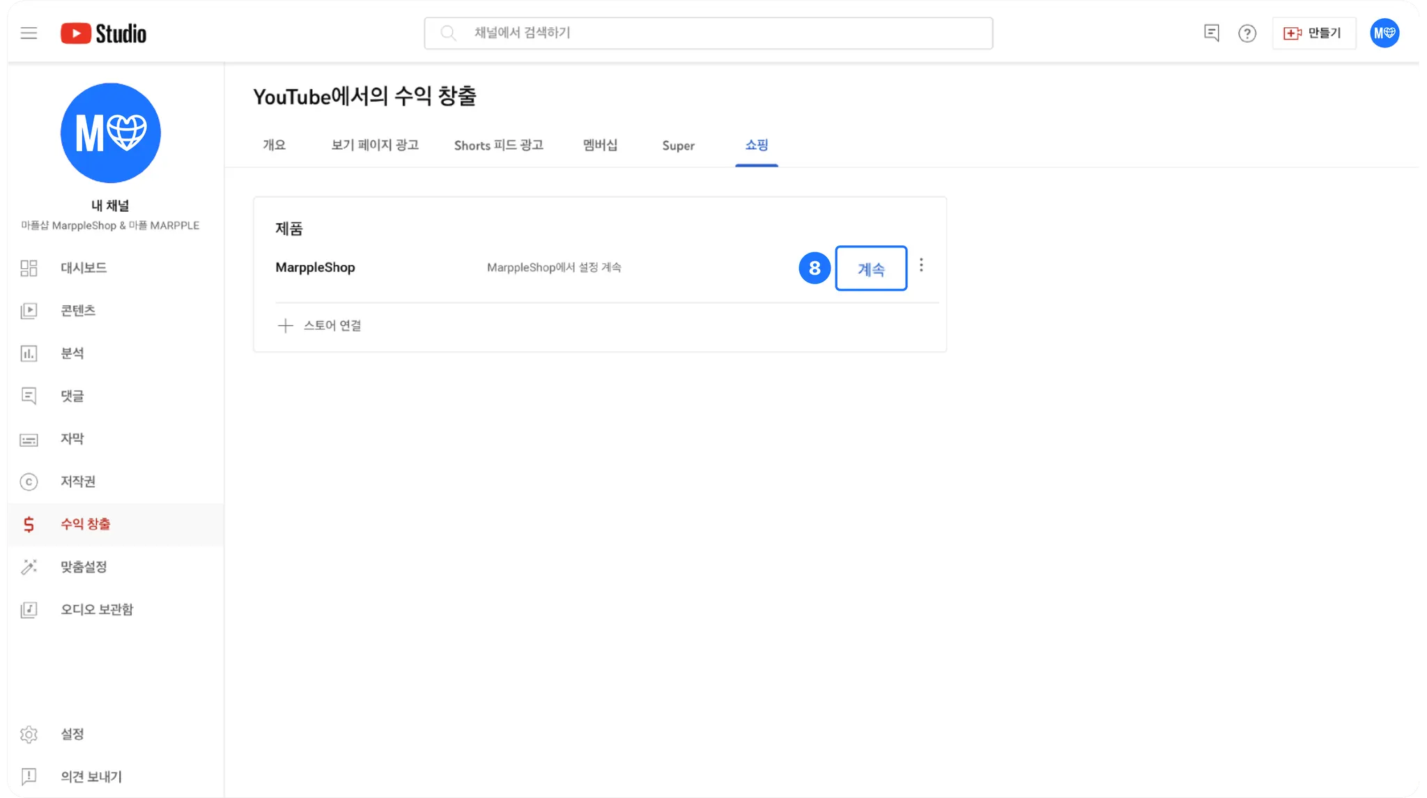Go to Content (콘텐츠) in sidebar

click(x=77, y=311)
